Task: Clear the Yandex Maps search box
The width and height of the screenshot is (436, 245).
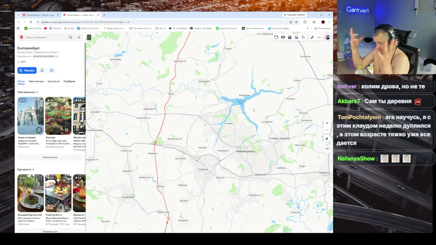Action: (x=79, y=37)
